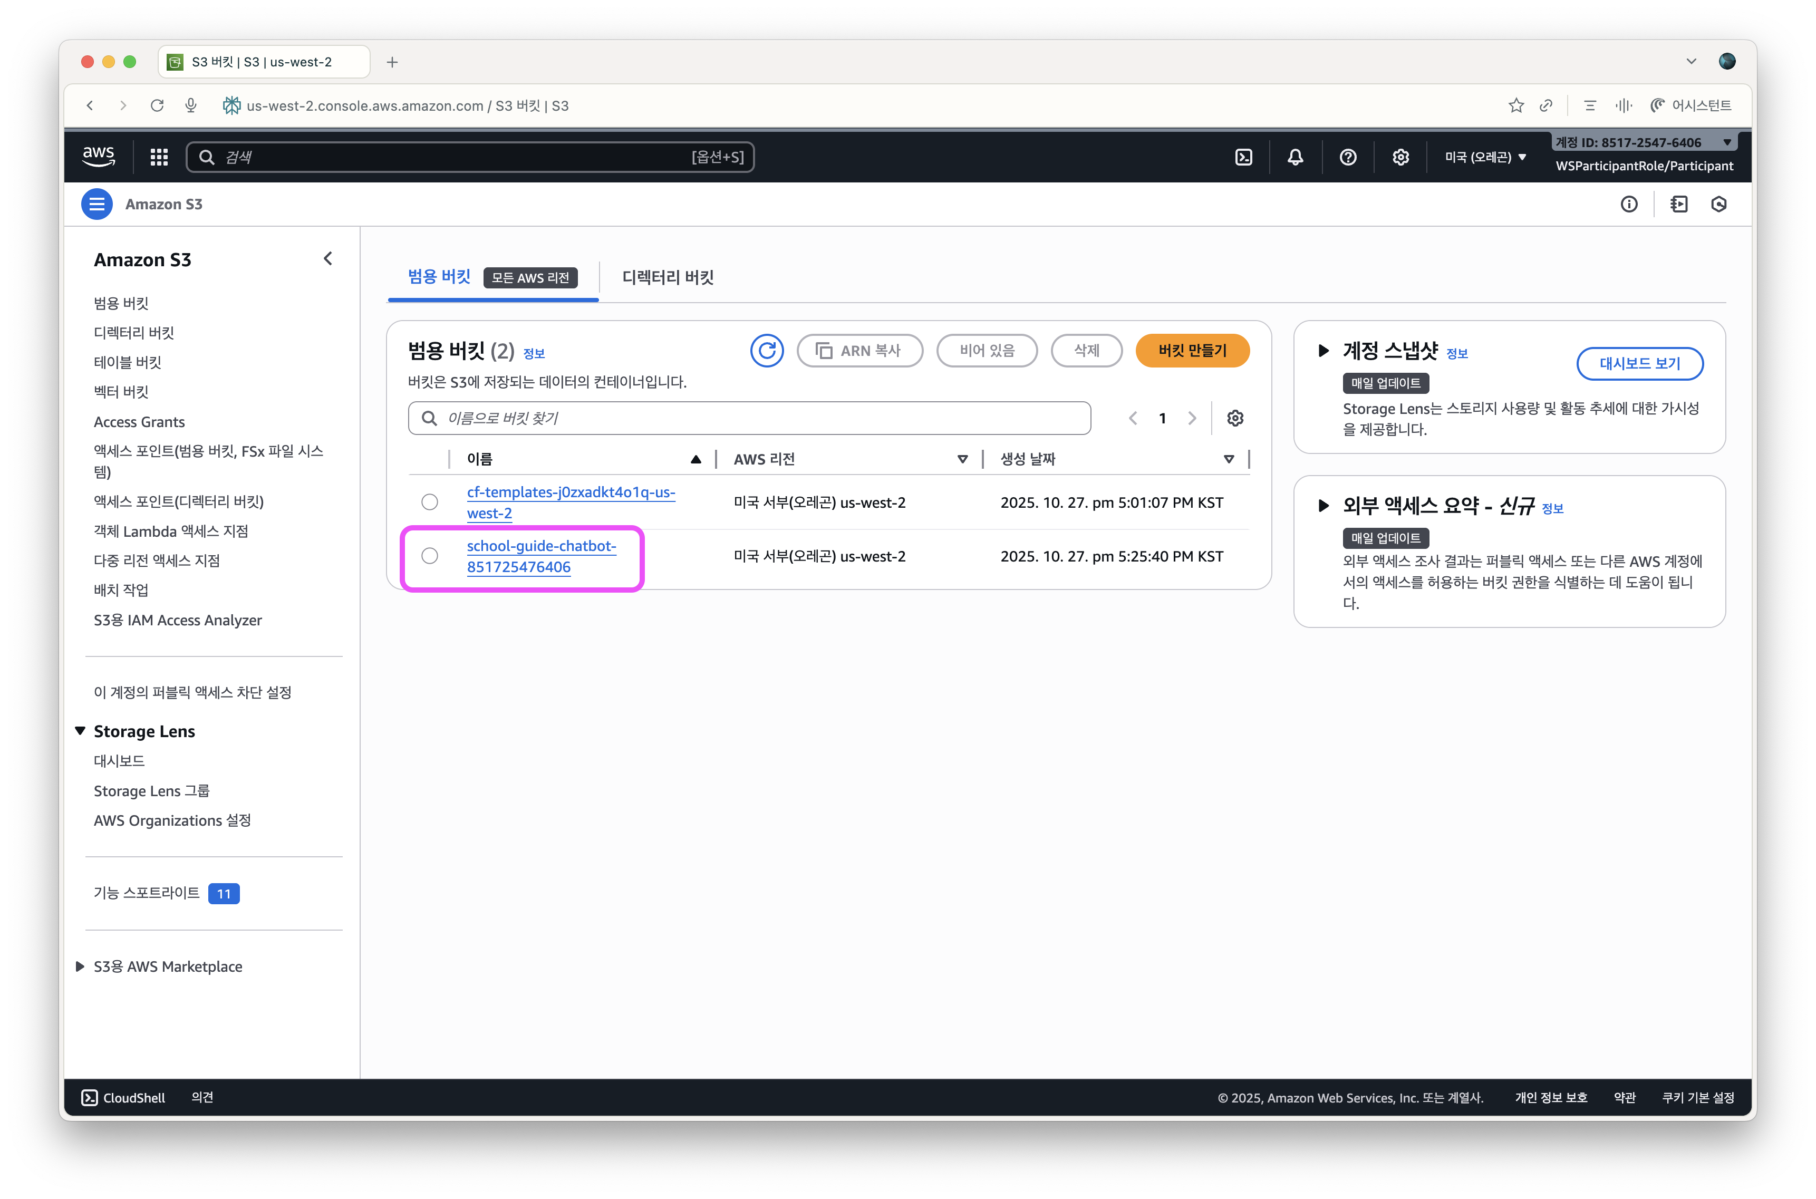This screenshot has width=1816, height=1199.
Task: Launch CloudShell from the top navigation bar
Action: [1243, 157]
